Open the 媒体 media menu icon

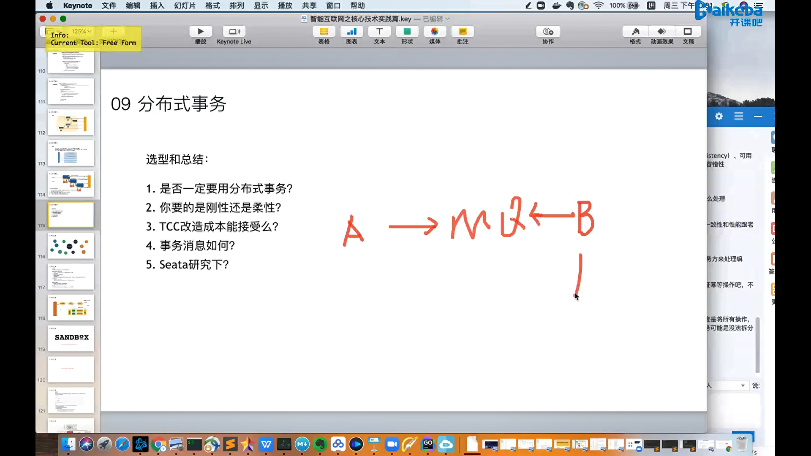(x=435, y=32)
